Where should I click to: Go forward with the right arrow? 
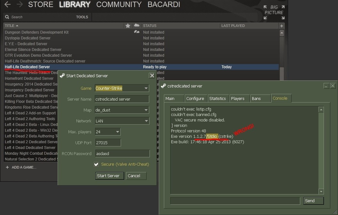click(20, 4)
